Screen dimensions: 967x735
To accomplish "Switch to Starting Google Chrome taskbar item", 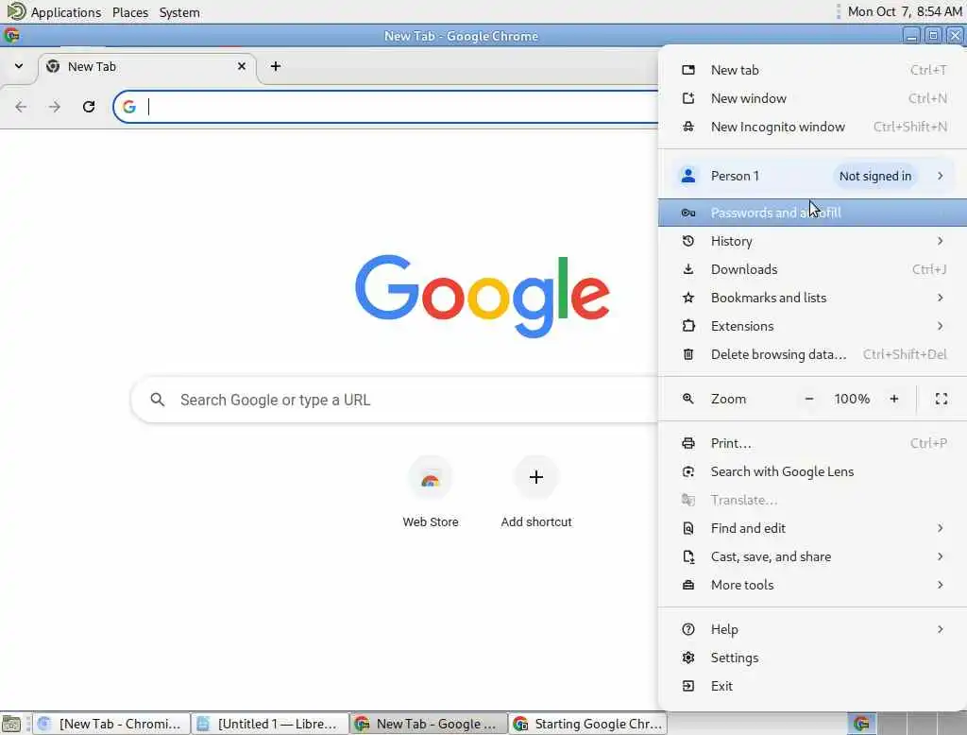I will 588,724.
